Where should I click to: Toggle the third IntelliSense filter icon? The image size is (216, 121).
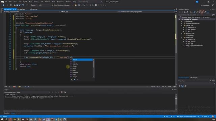click(78, 80)
